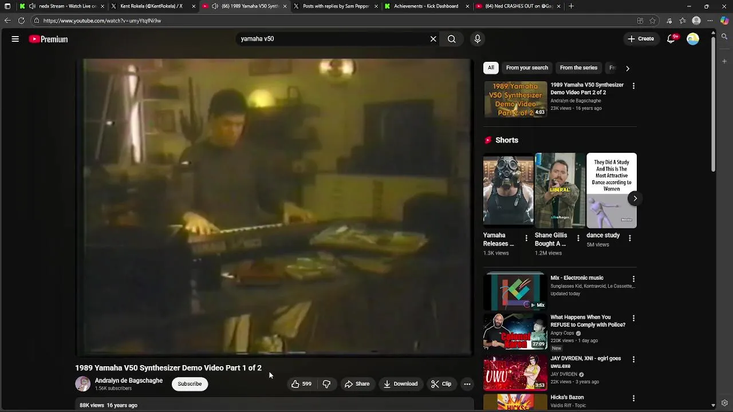Dislike the video with thumbs down
Viewport: 733px width, 412px height.
pos(326,384)
